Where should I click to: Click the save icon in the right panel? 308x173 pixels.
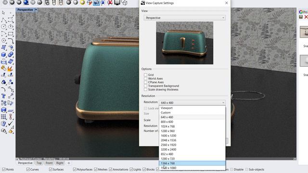pyautogui.click(x=301, y=17)
